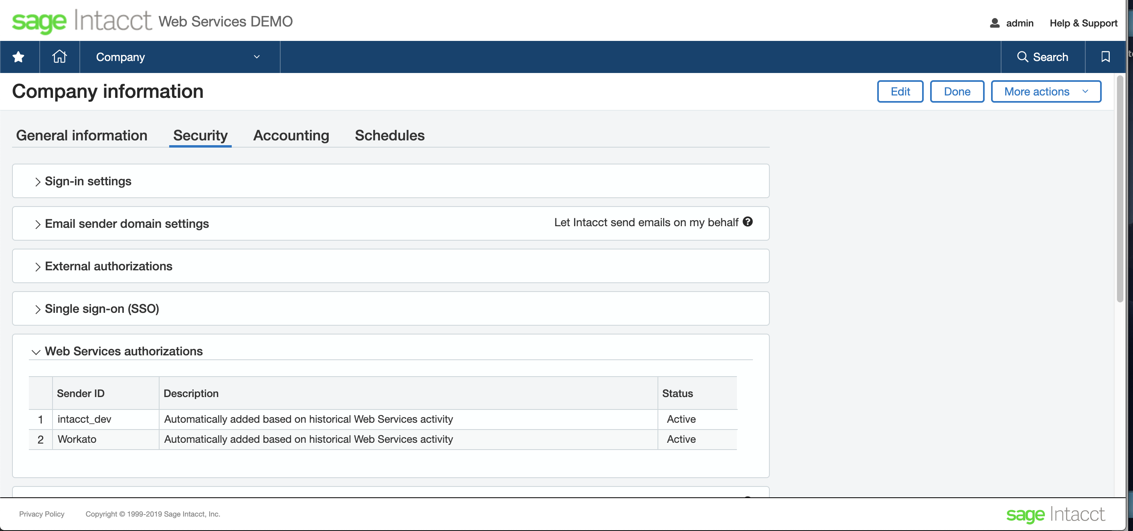The height and width of the screenshot is (531, 1133).
Task: Switch to the General information tab
Action: pos(82,134)
